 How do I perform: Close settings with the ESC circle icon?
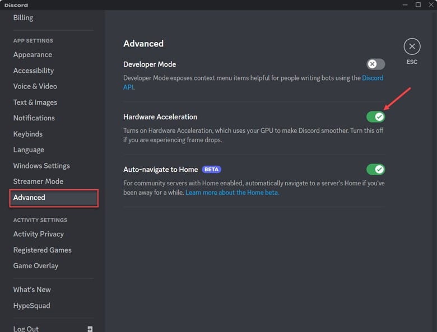412,46
